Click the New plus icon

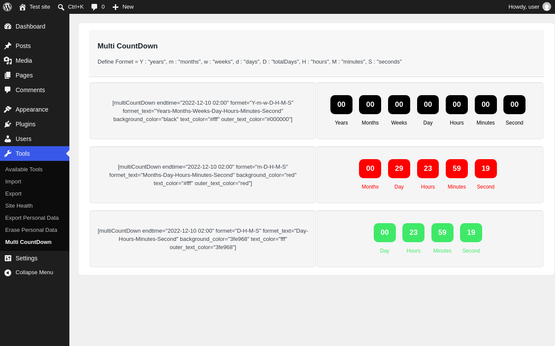[x=115, y=7]
